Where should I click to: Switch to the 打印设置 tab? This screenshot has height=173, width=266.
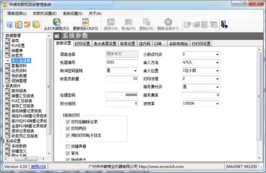(82, 44)
